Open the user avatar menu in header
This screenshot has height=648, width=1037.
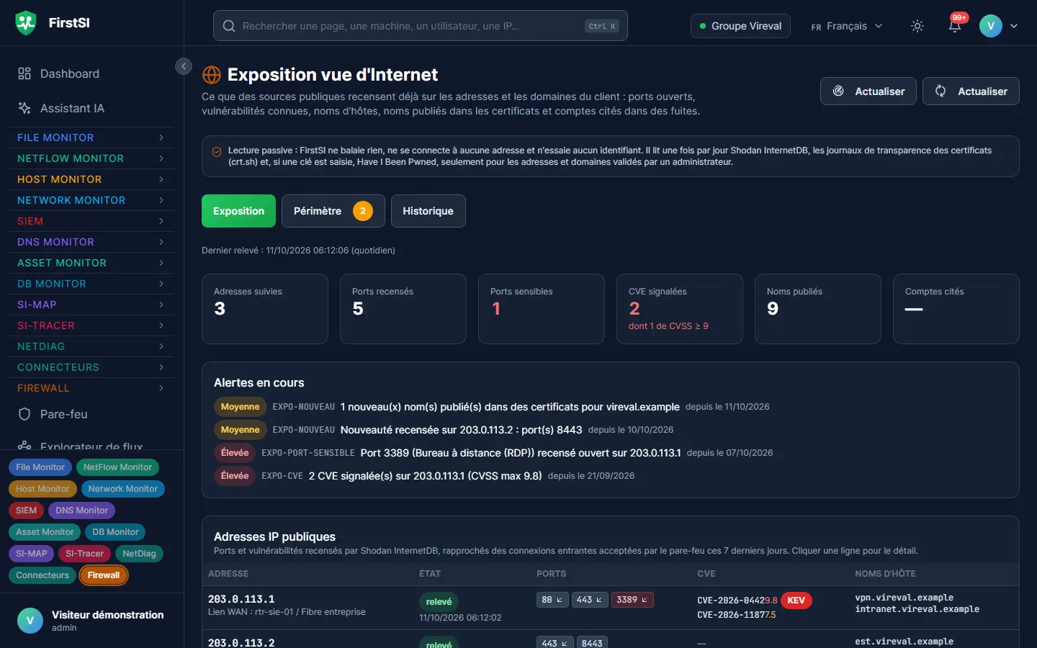pyautogui.click(x=999, y=26)
